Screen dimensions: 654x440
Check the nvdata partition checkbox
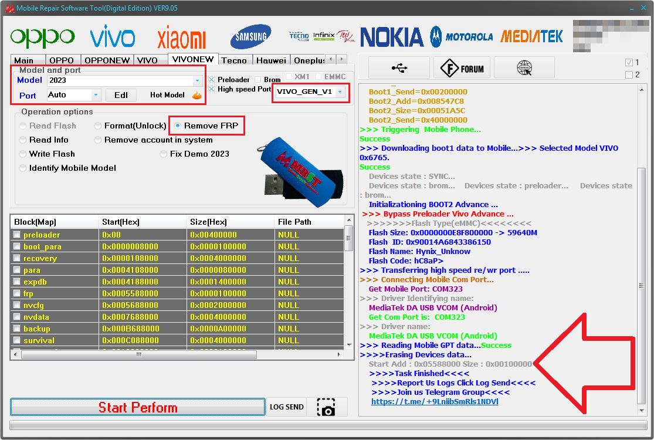coord(16,317)
